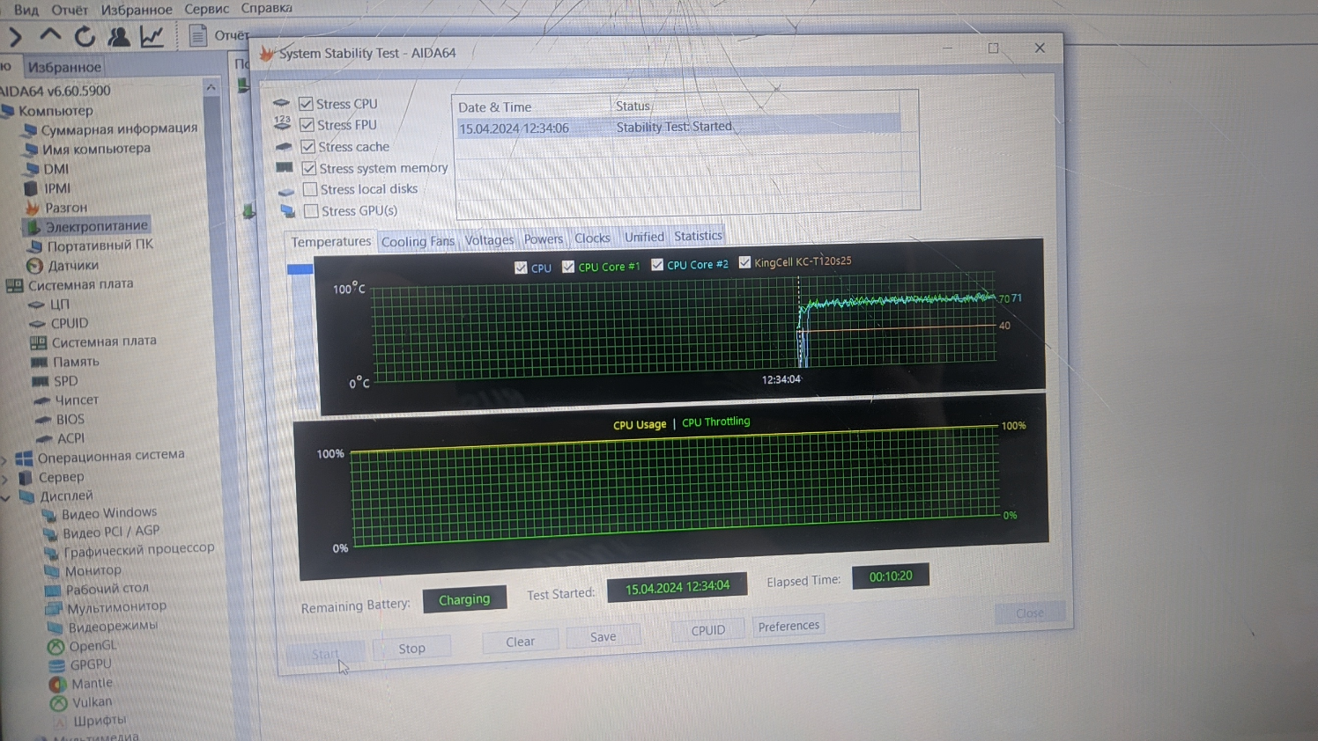Viewport: 1318px width, 741px height.
Task: Click the Stress system memory RAM icon
Action: pos(284,167)
